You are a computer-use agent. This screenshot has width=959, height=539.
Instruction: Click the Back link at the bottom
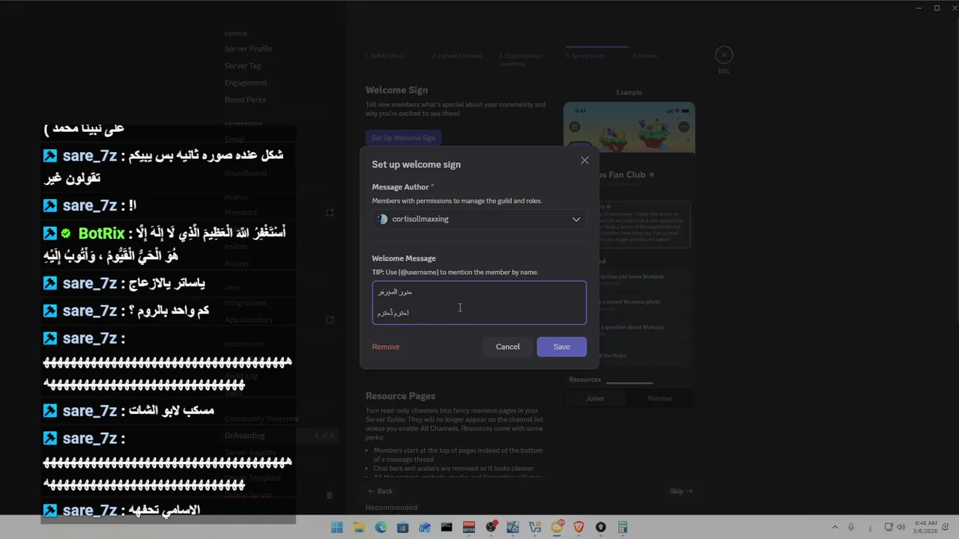click(x=380, y=491)
